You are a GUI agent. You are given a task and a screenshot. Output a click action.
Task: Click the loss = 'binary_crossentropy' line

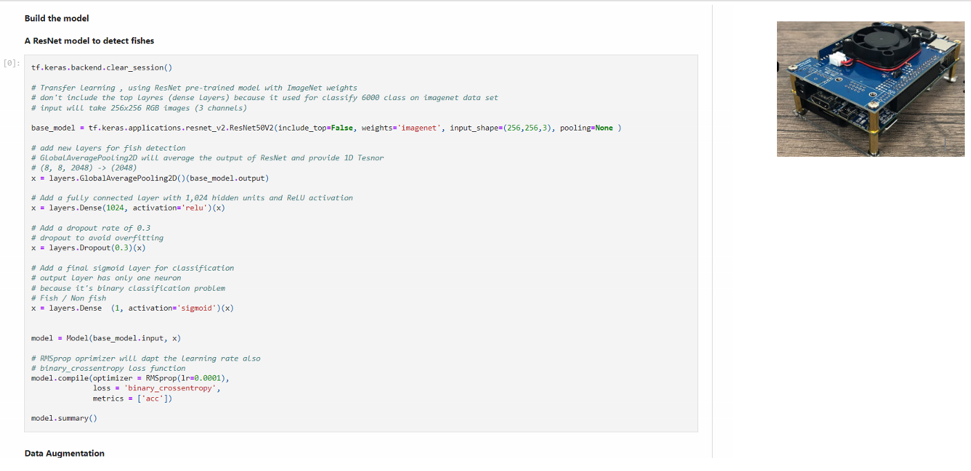pos(157,388)
